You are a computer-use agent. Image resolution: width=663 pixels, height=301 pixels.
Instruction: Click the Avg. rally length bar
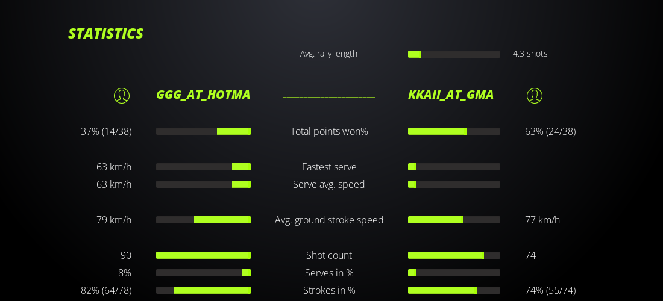(x=454, y=54)
